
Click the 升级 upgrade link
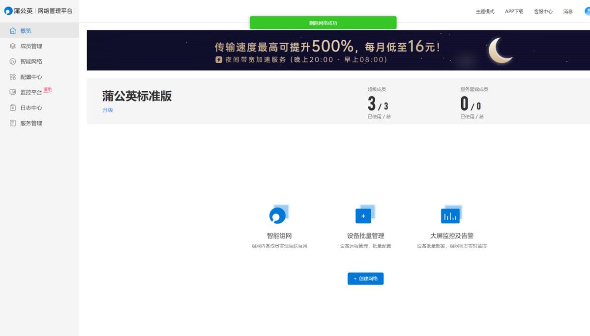[107, 110]
